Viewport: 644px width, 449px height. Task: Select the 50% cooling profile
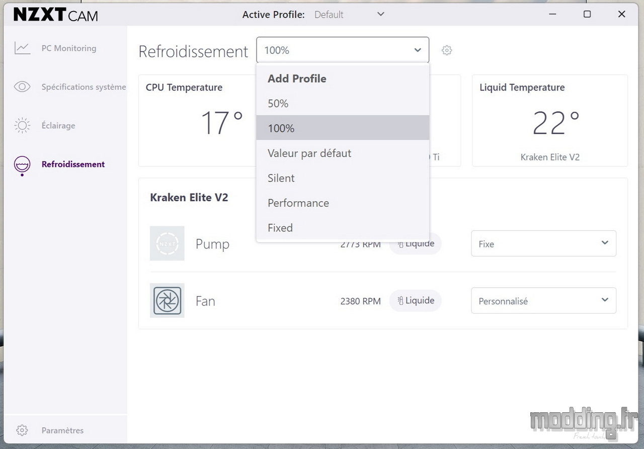[343, 103]
